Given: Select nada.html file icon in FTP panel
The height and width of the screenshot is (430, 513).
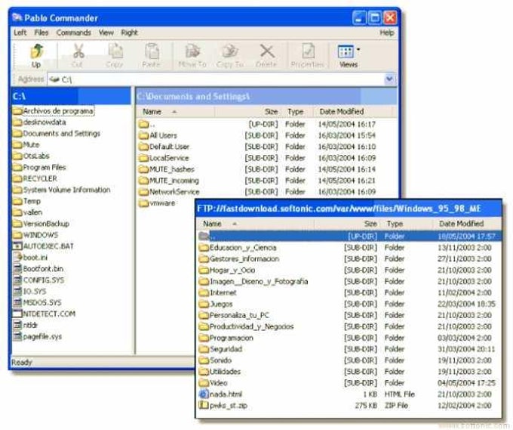Looking at the screenshot, I should 204,394.
